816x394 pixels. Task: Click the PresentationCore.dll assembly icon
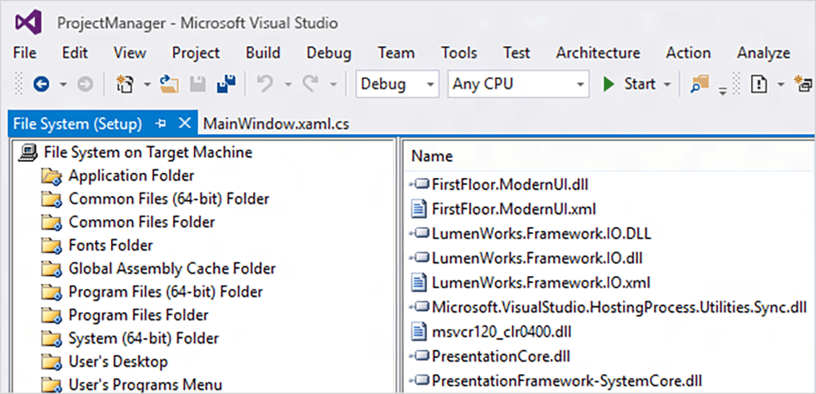(x=419, y=357)
